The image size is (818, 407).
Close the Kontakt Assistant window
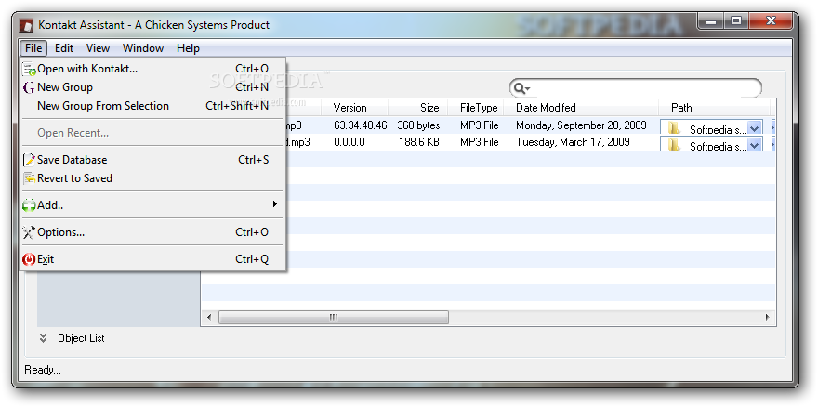pyautogui.click(x=771, y=21)
